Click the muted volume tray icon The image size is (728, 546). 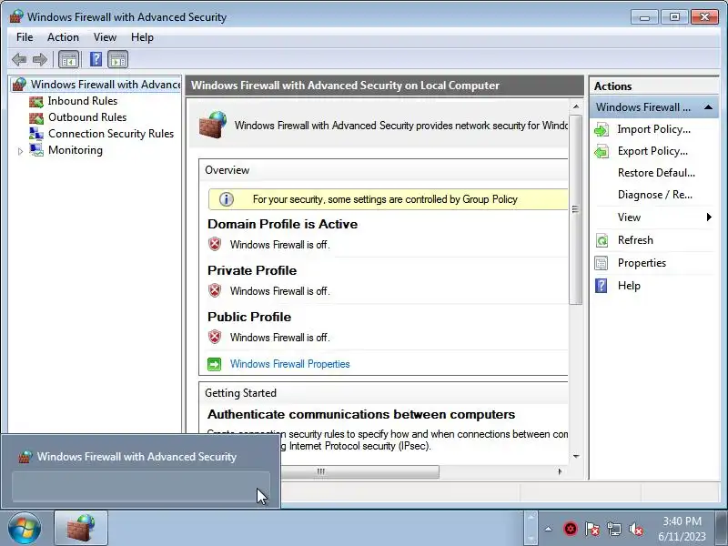point(635,529)
